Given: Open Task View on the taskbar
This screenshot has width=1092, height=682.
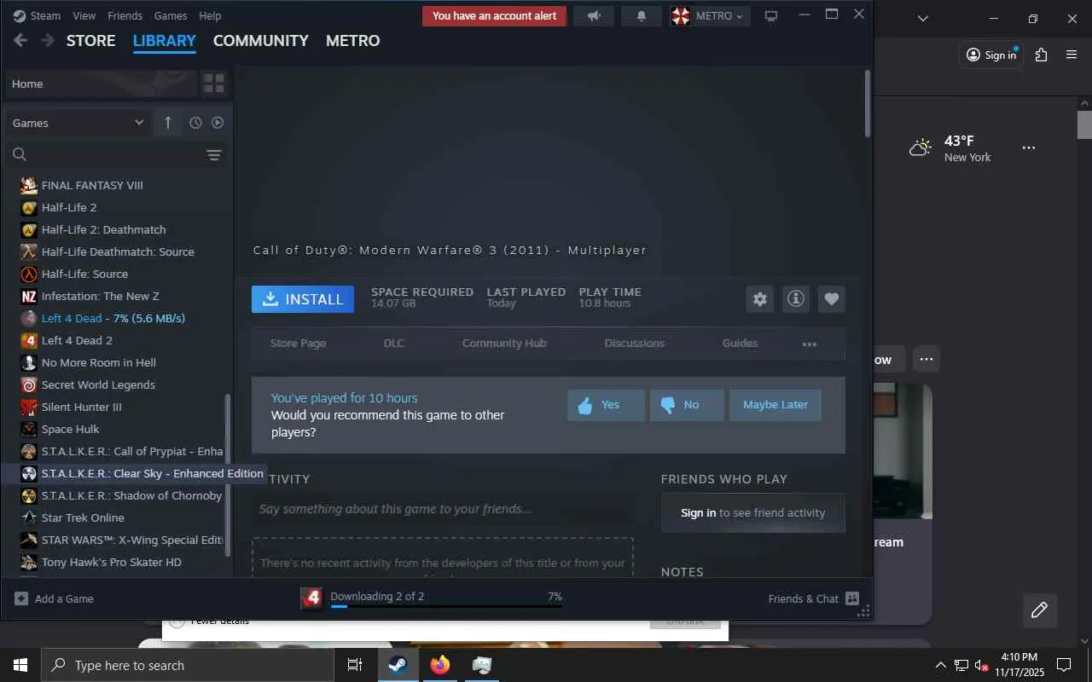Looking at the screenshot, I should tap(355, 665).
